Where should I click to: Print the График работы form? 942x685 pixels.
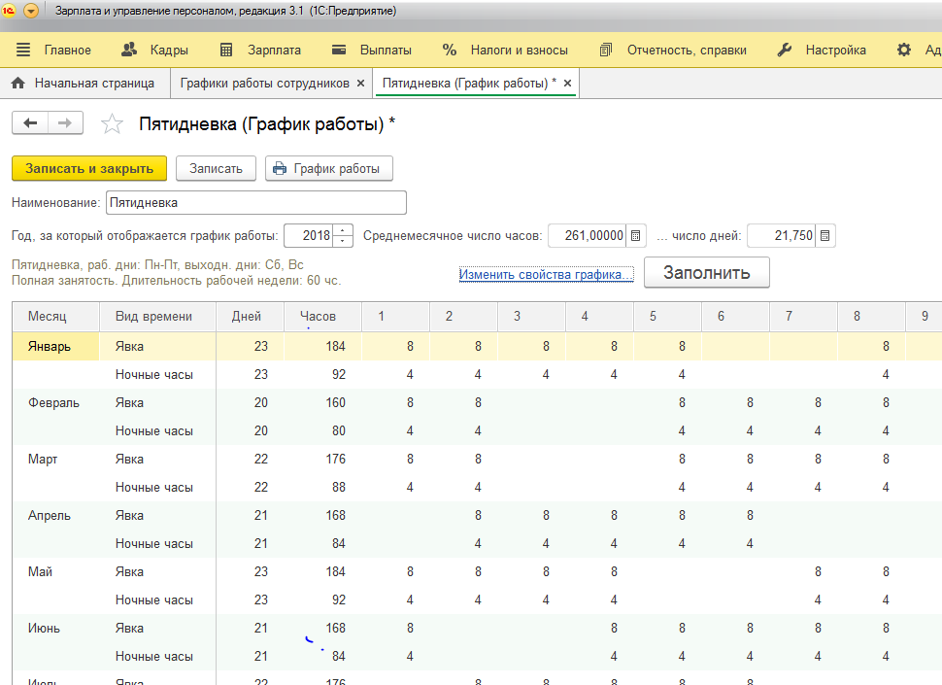(329, 168)
